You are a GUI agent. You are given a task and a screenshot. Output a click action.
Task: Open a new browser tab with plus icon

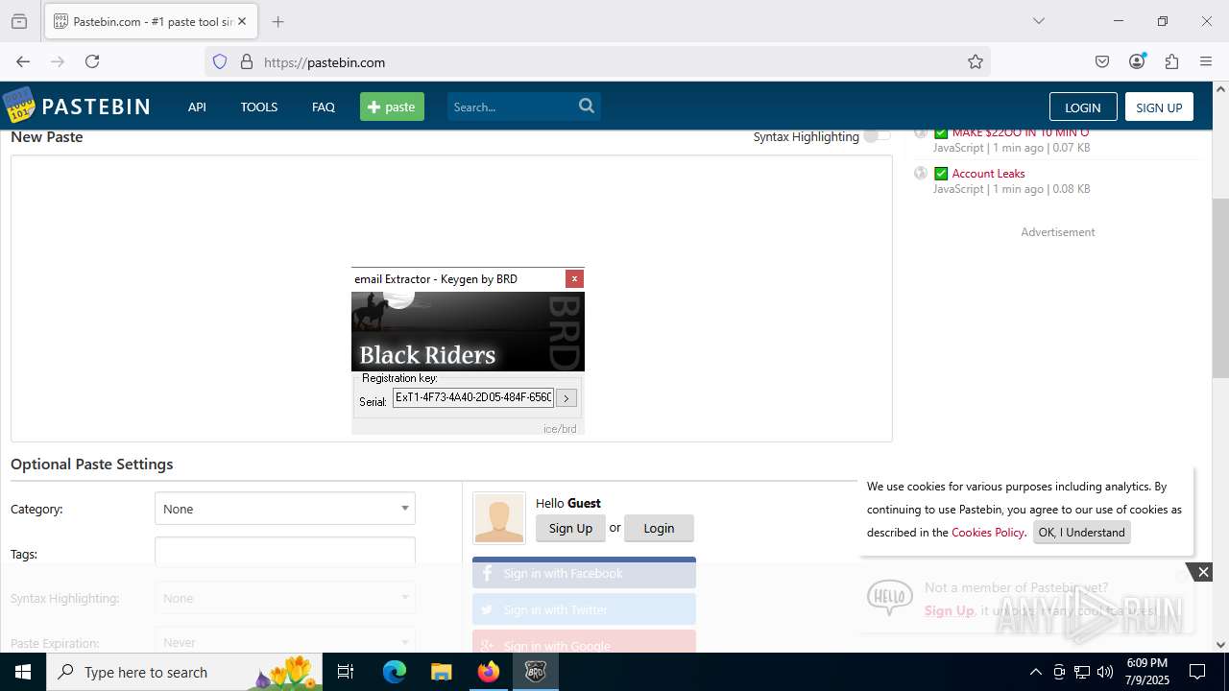pyautogui.click(x=277, y=21)
